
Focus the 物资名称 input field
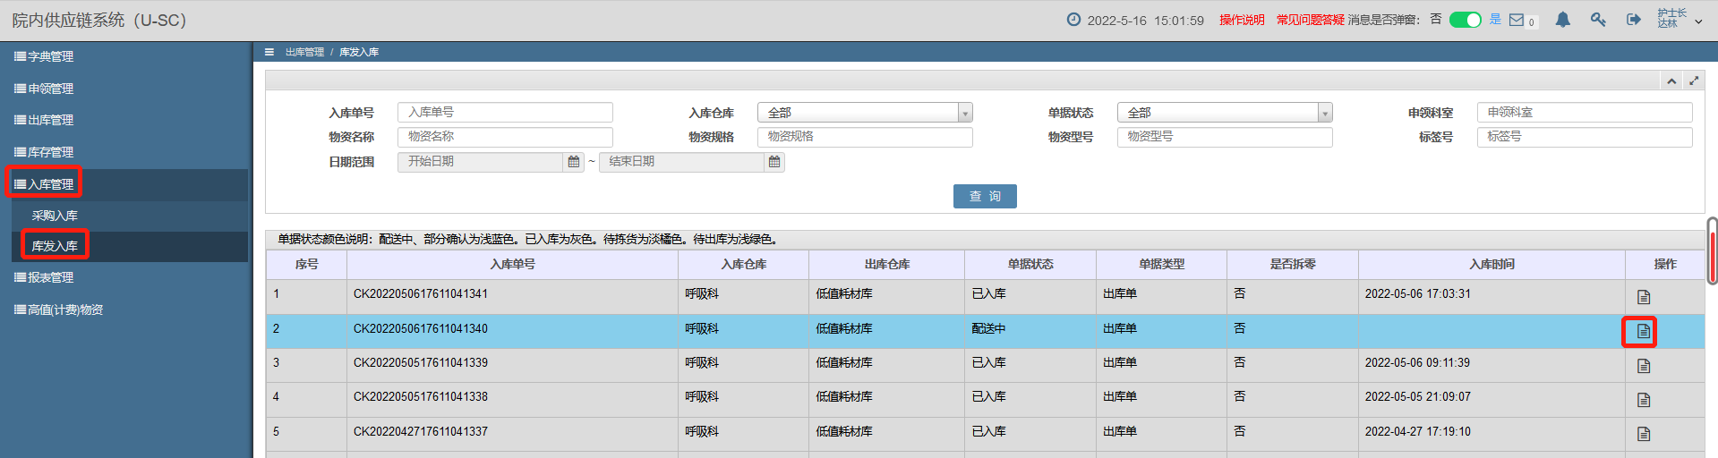(505, 137)
